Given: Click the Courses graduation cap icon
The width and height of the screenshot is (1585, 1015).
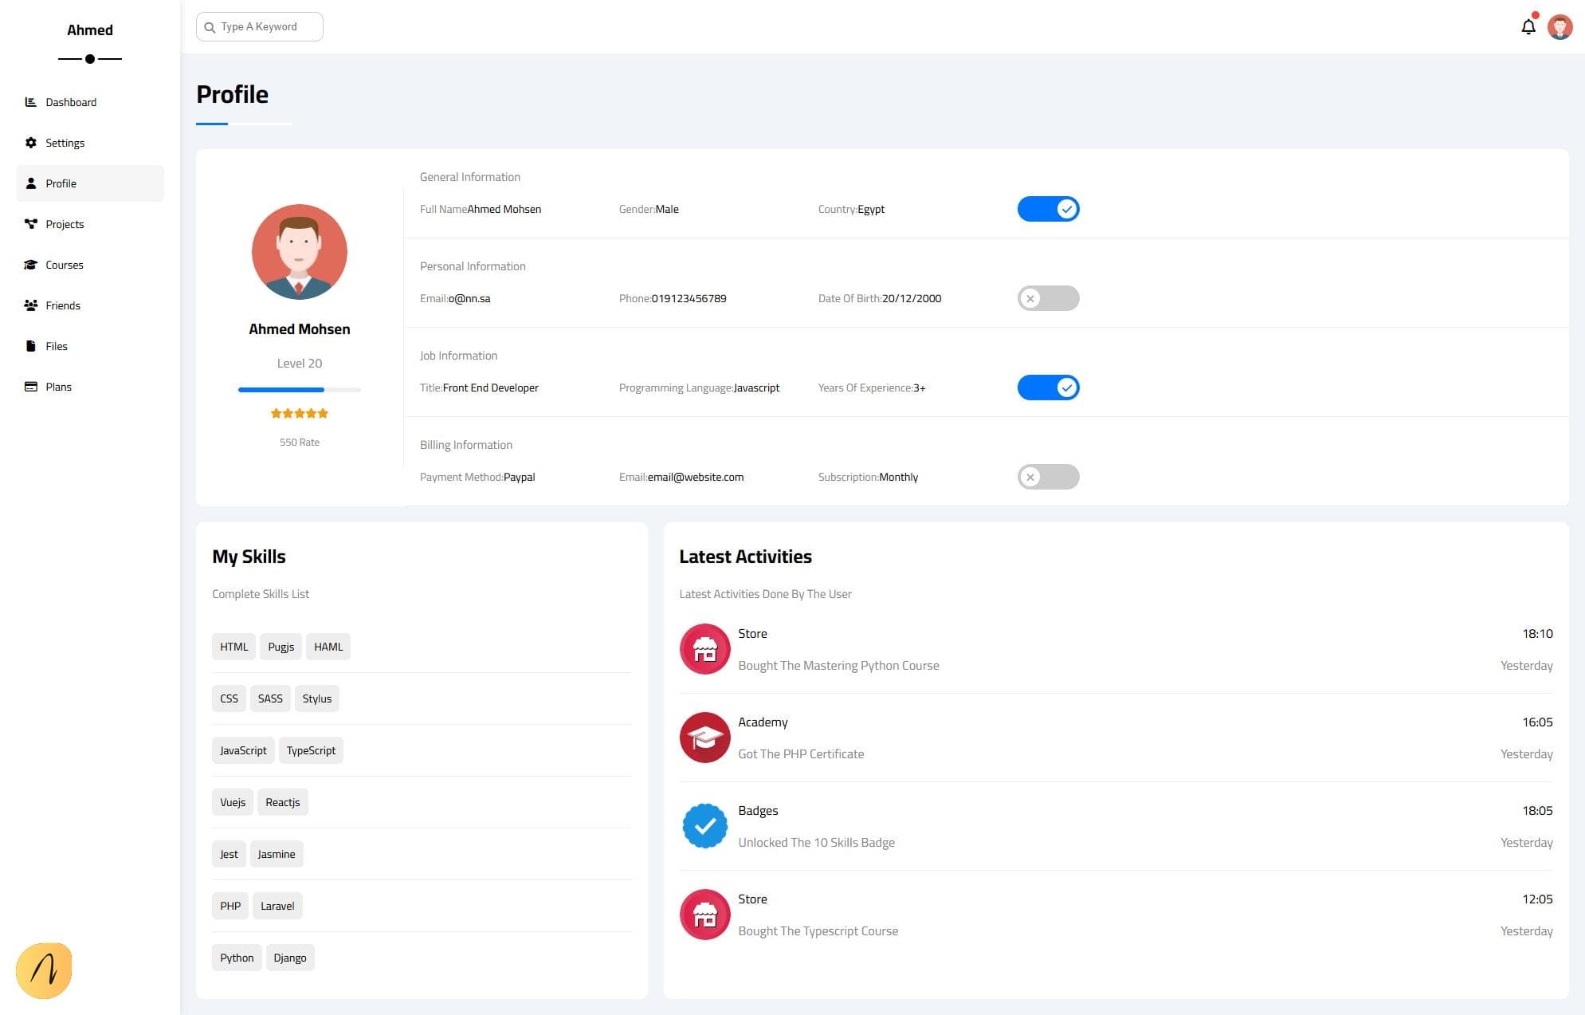Looking at the screenshot, I should [x=31, y=265].
